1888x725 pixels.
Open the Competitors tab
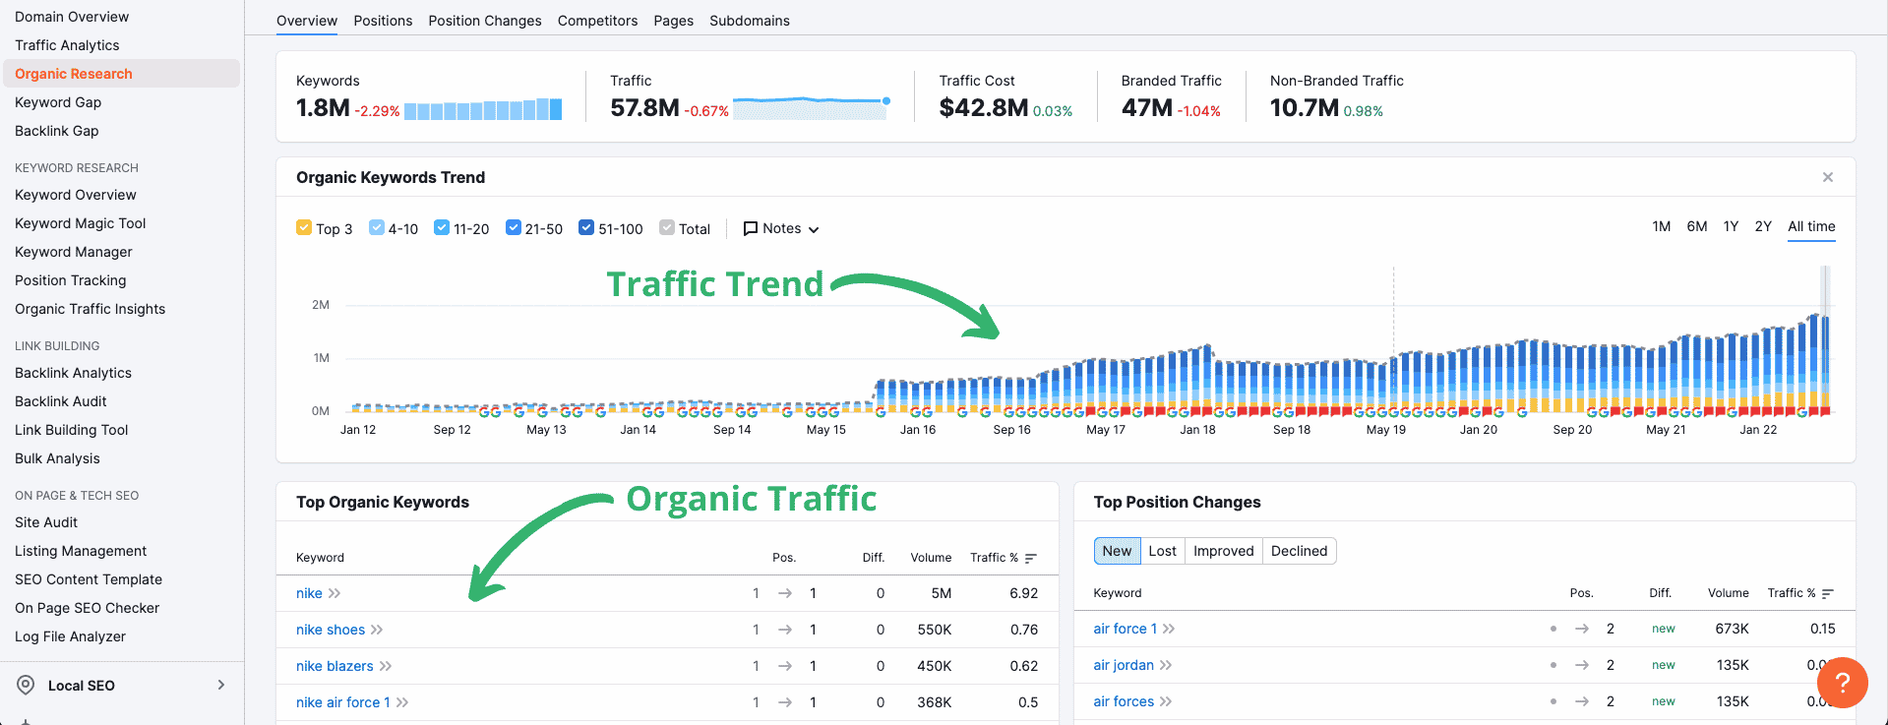click(x=597, y=21)
